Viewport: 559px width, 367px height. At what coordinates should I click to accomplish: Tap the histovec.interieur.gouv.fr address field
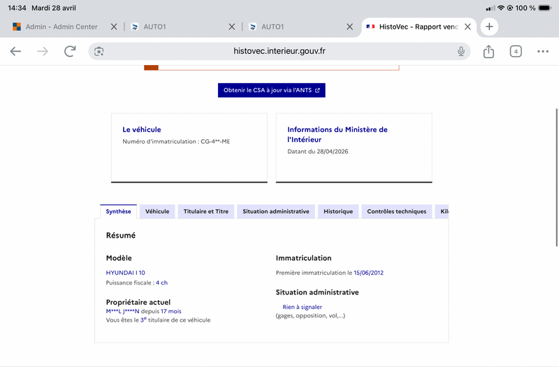279,51
